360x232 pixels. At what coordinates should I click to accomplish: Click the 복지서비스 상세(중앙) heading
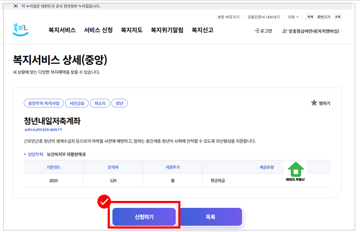pos(60,60)
